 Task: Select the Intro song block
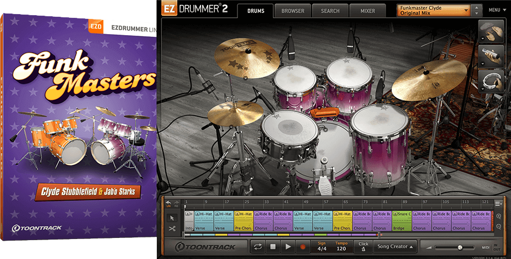tap(189, 221)
